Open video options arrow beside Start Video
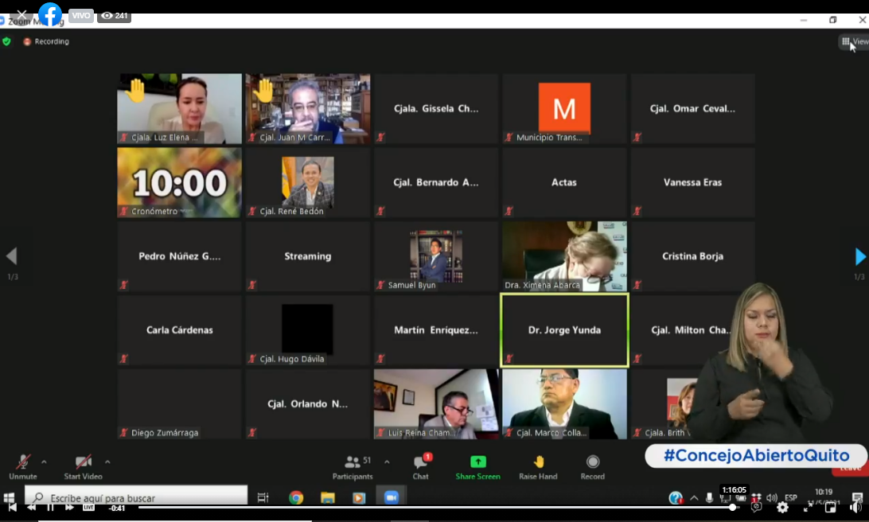The width and height of the screenshot is (869, 522). 107,462
